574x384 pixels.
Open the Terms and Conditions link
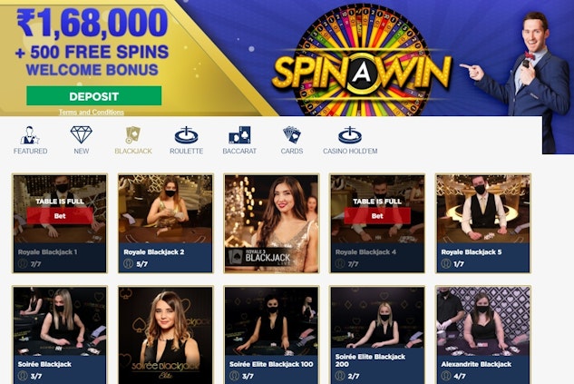(x=92, y=113)
